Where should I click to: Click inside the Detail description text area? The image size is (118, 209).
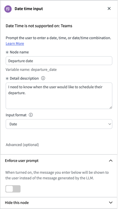[x=59, y=96]
